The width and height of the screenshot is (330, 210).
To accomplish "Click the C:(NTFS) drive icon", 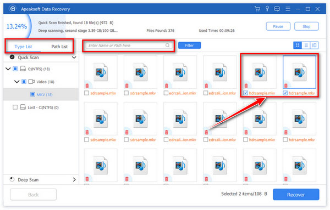I will point(23,69).
